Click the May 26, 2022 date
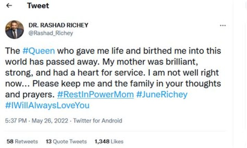This screenshot has height=148, width=247. (x=50, y=121)
